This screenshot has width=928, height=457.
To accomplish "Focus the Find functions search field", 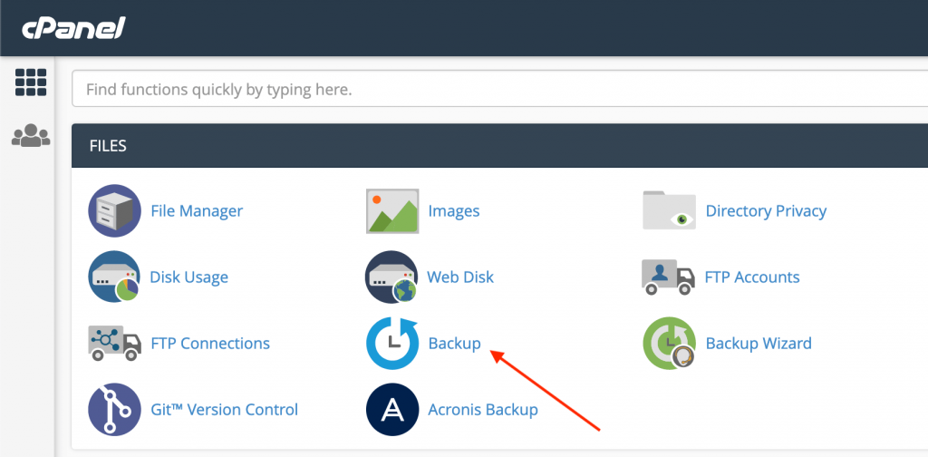I will point(499,90).
